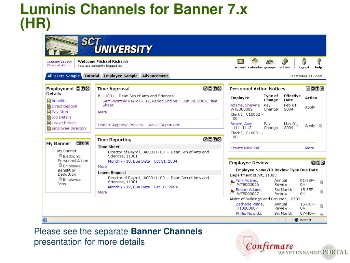Collapse the Time Approval channel with arrow icon

pyautogui.click(x=215, y=89)
